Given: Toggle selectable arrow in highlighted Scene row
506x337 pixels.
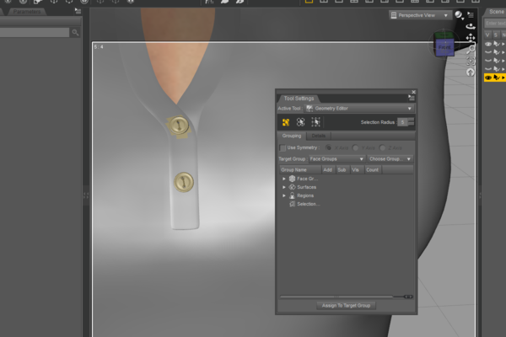Looking at the screenshot, I should coord(497,78).
